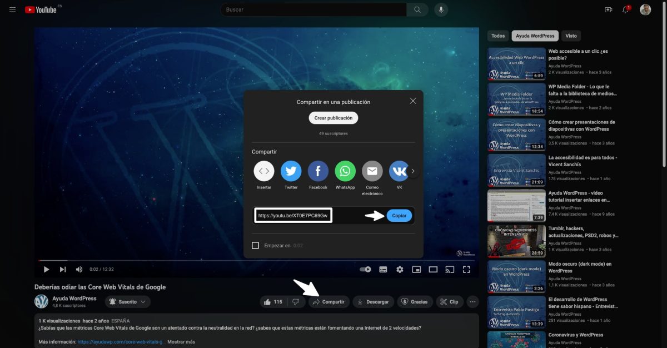
Task: Click the Crear publicación button
Action: pos(333,117)
